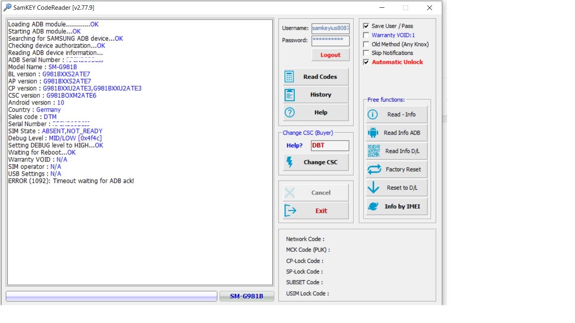Image resolution: width=575 pixels, height=323 pixels.
Task: Click the calculator icon on Read Codes
Action: [x=290, y=76]
